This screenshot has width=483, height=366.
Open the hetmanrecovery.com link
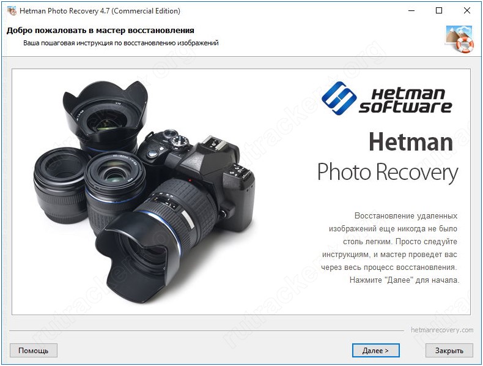[x=442, y=330]
